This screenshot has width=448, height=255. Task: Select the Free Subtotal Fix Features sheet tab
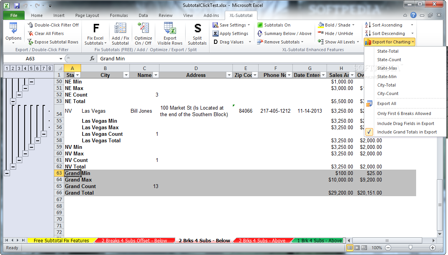coord(61,240)
